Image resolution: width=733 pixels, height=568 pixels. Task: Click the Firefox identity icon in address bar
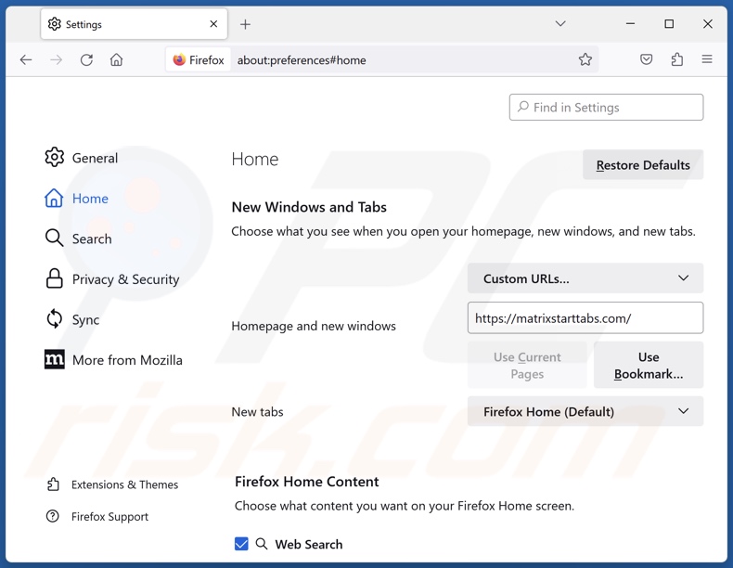199,59
